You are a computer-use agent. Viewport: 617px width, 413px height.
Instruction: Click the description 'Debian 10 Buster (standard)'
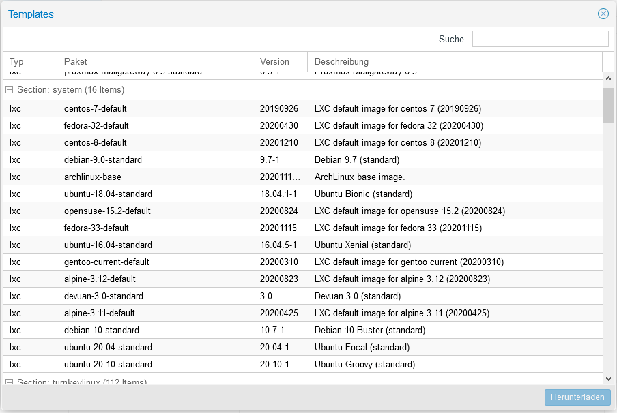point(370,330)
